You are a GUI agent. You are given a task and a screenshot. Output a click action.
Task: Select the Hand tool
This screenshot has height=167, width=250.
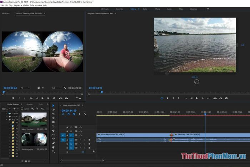click(x=54, y=147)
